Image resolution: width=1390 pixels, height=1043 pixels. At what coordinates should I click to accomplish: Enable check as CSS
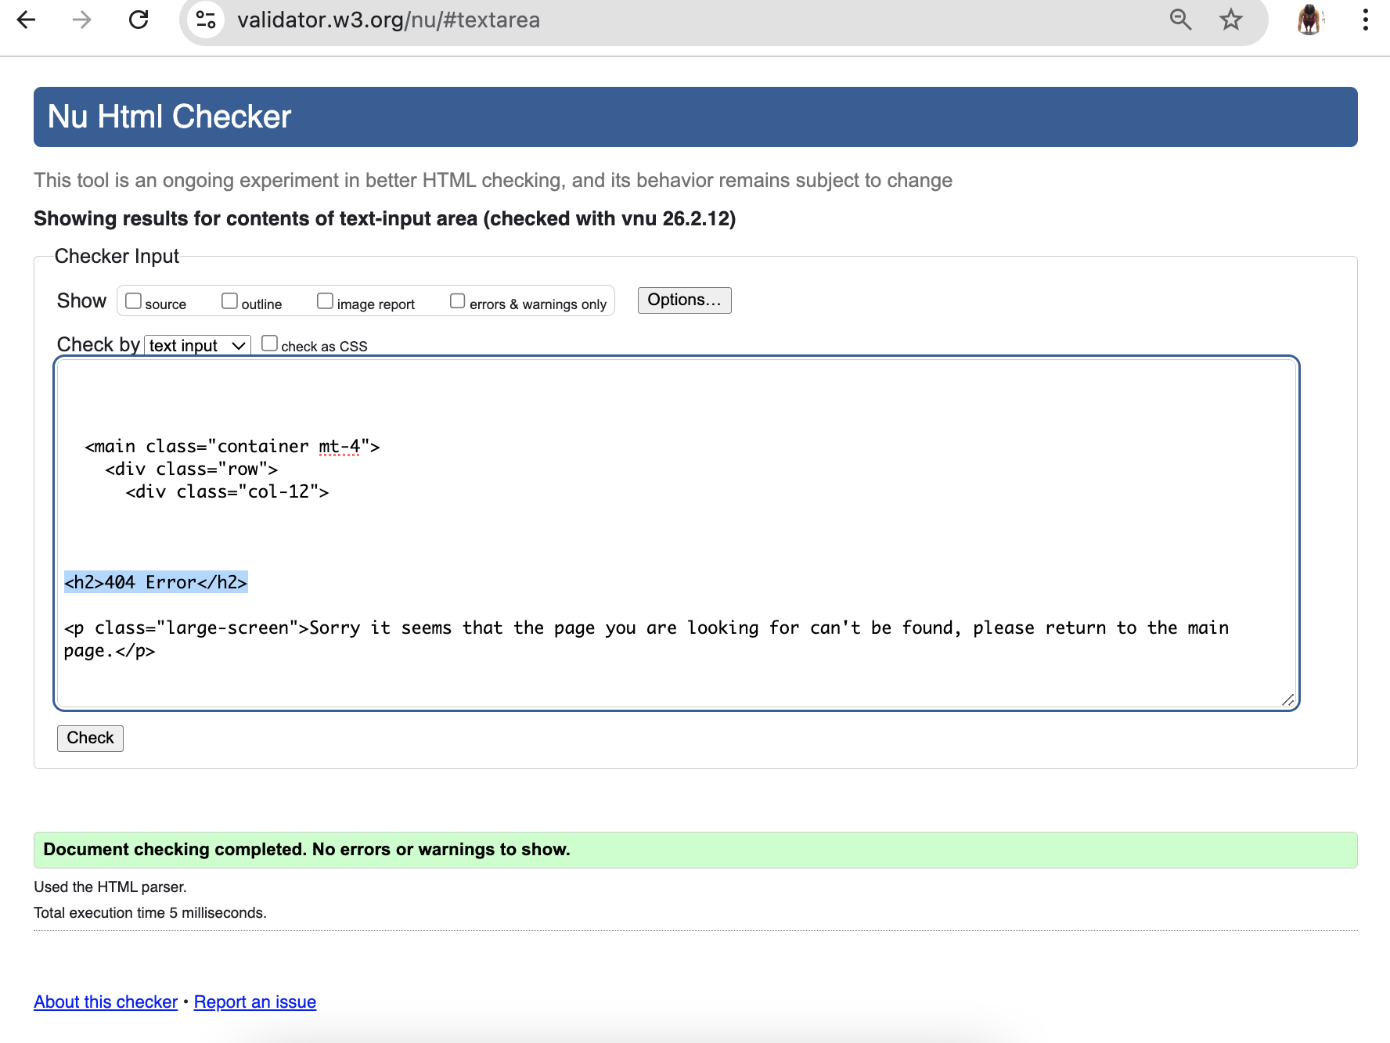(x=269, y=342)
